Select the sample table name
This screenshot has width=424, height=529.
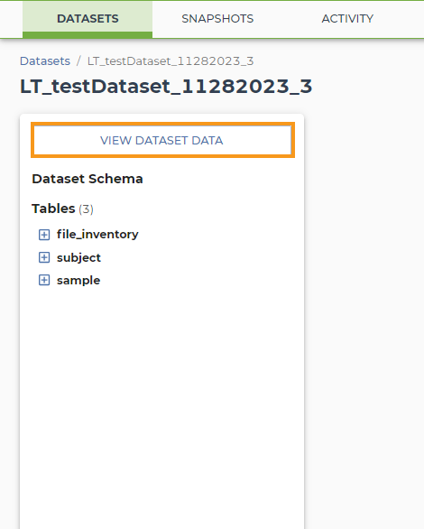(78, 281)
